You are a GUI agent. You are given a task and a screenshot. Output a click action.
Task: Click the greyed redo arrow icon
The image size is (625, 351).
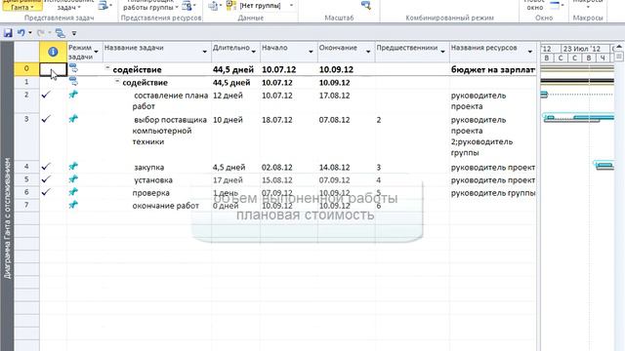[41, 33]
